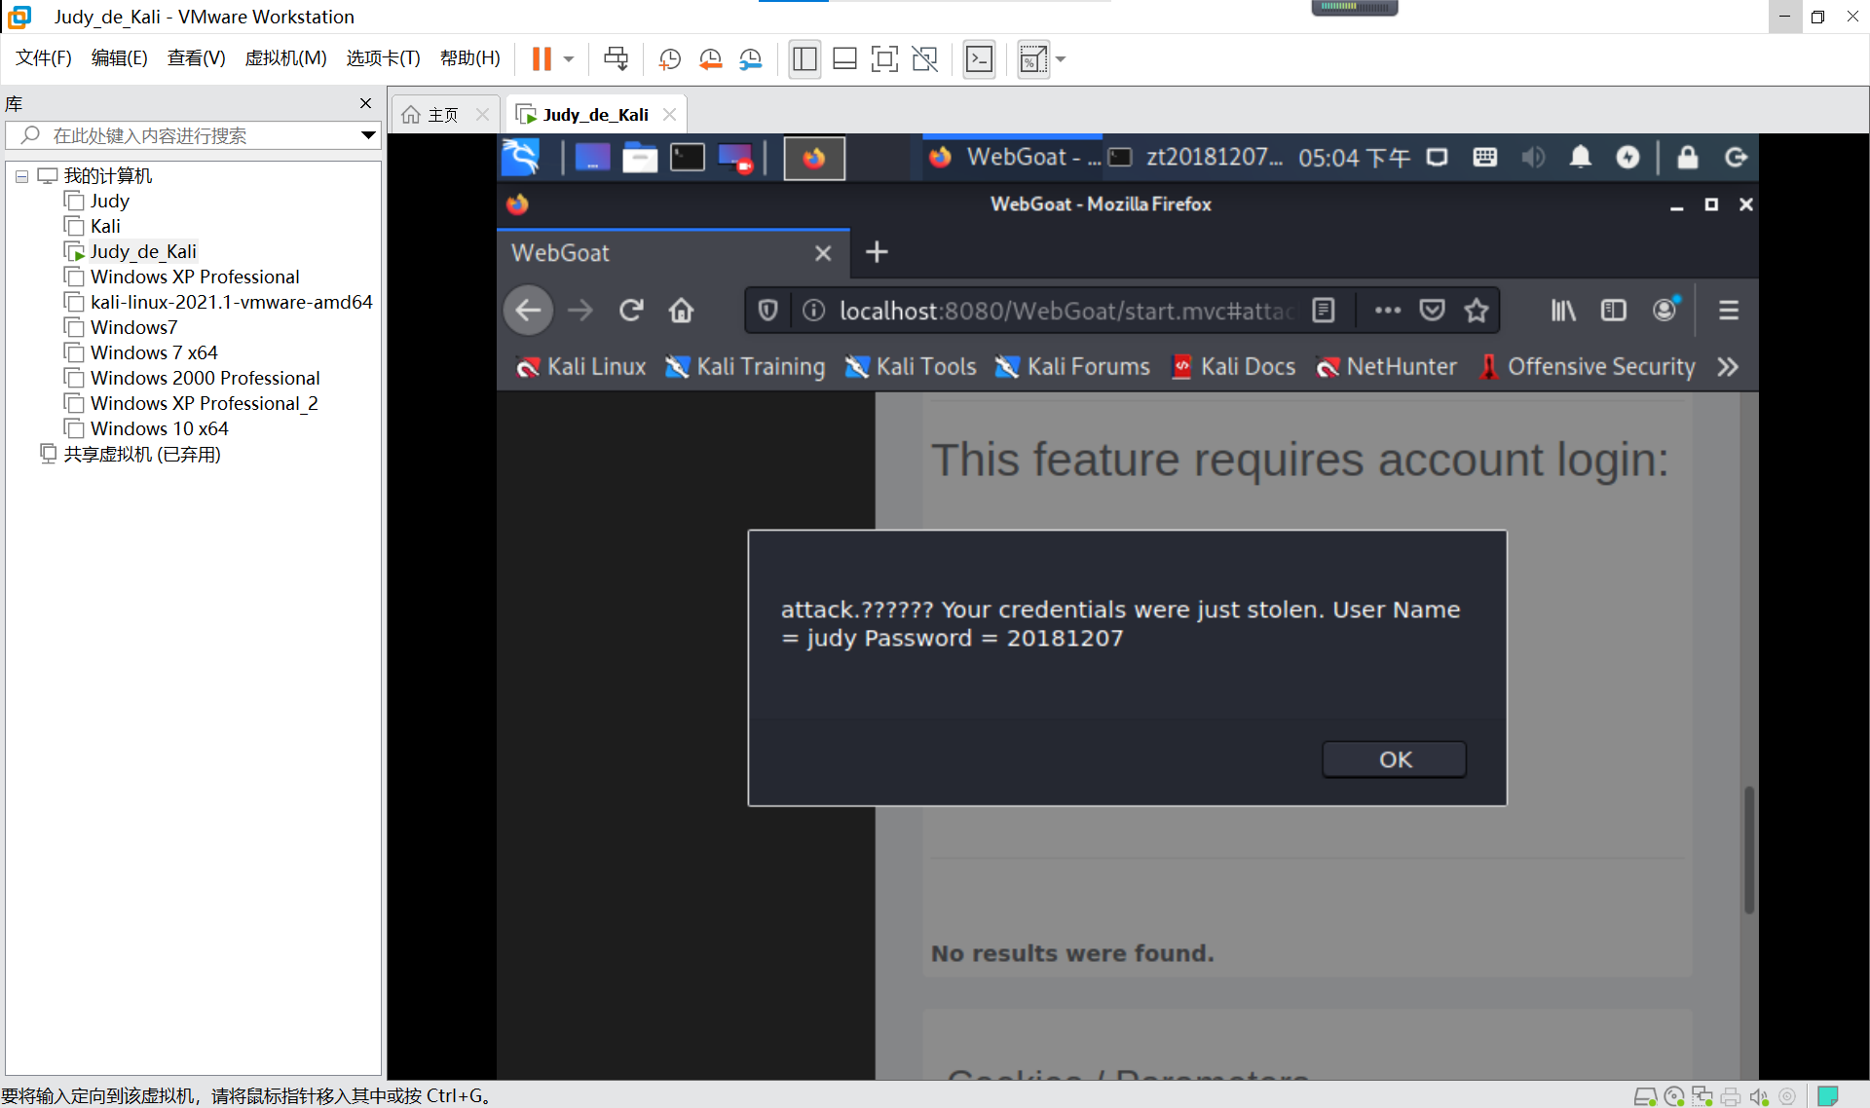Toggle the library sidebar view

click(804, 59)
